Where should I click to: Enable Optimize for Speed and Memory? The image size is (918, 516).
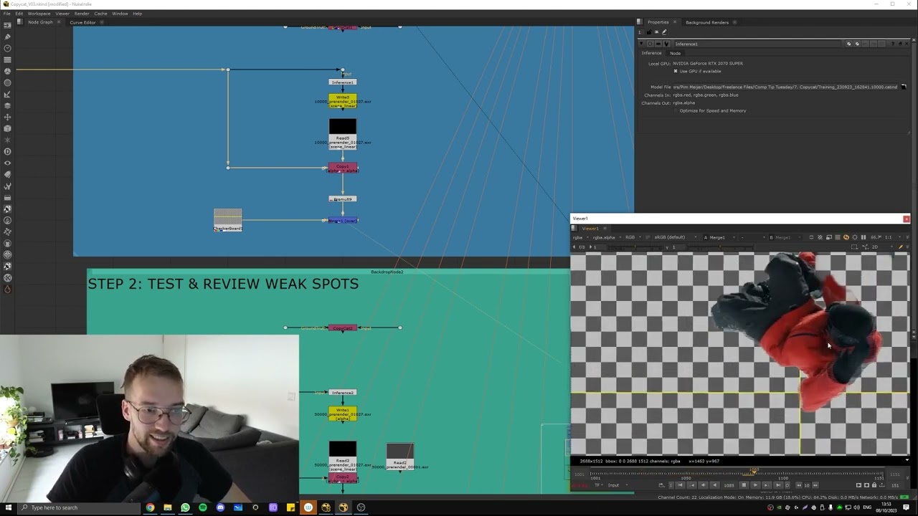(675, 110)
